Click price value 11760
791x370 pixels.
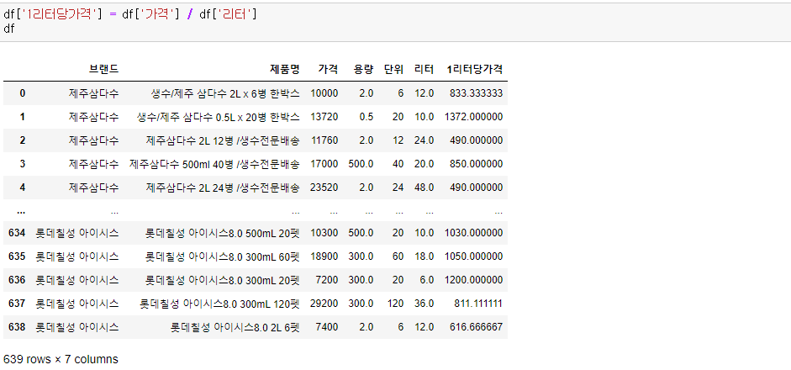[325, 140]
